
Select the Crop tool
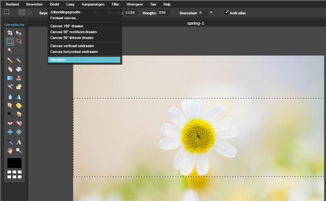coord(10,33)
